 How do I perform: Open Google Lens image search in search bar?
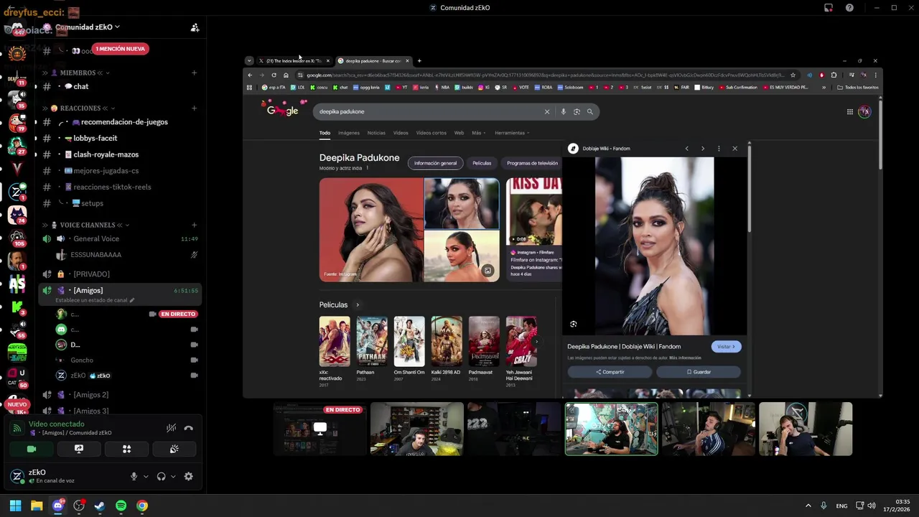point(577,111)
